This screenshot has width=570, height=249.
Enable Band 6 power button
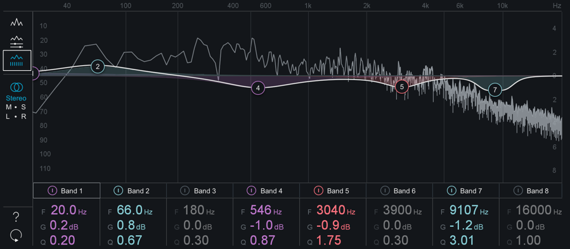tap(385, 191)
